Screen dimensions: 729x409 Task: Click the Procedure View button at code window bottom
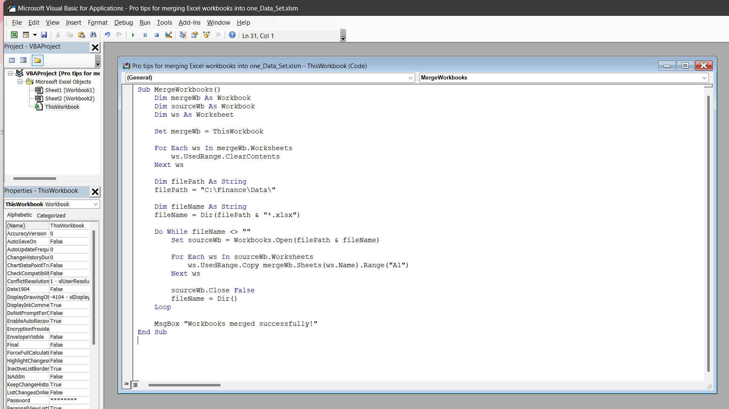click(126, 384)
